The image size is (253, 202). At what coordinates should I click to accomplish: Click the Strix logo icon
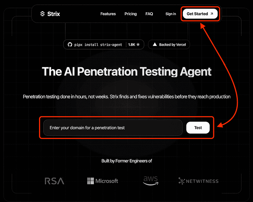click(x=43, y=14)
